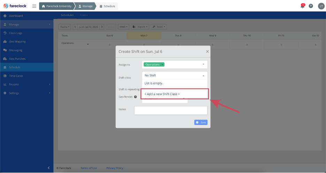This screenshot has width=326, height=173.
Task: Expand the Operations team row arrow
Action: pos(88,44)
